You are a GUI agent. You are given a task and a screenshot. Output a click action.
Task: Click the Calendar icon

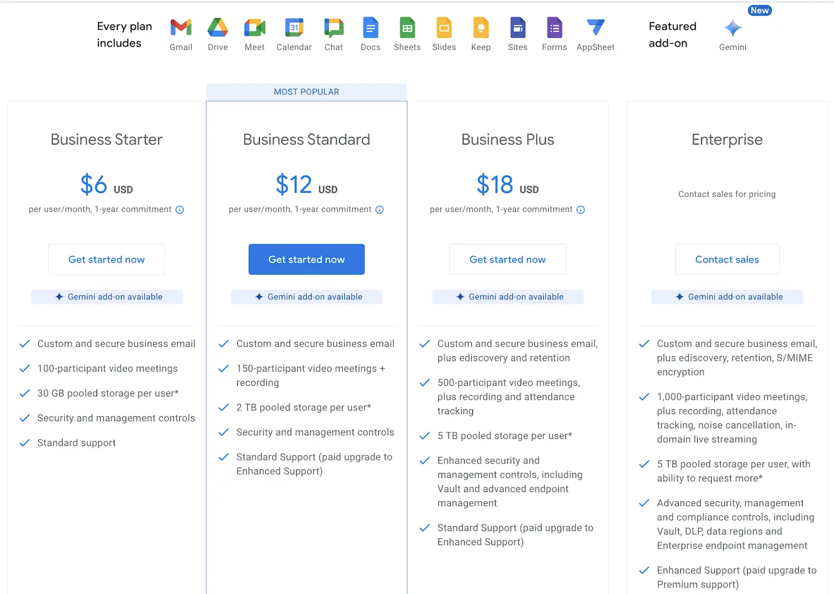[x=294, y=29]
